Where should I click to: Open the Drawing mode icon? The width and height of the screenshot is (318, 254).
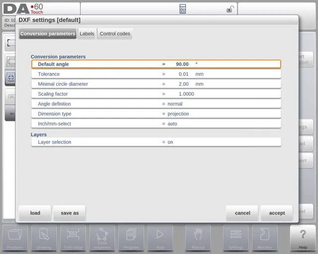point(44,237)
